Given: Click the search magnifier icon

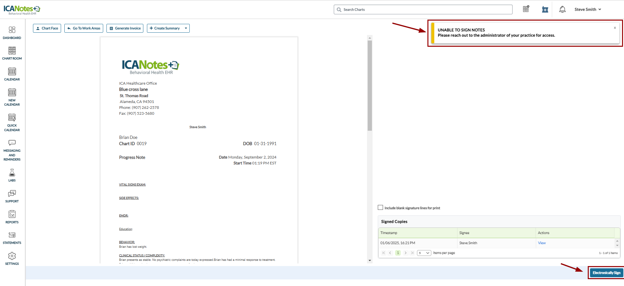Looking at the screenshot, I should [339, 9].
